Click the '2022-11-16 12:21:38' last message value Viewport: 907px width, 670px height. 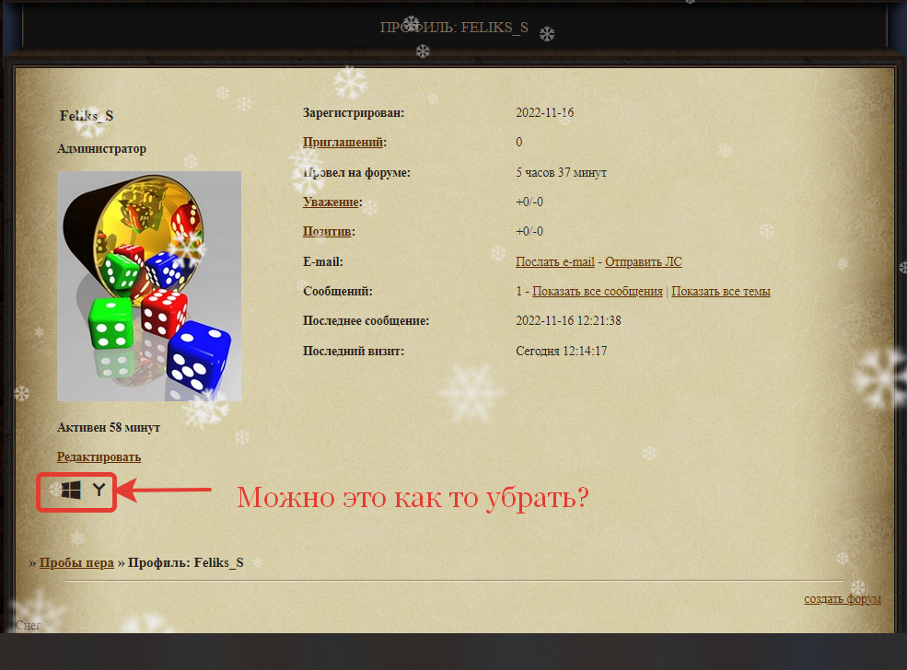568,321
